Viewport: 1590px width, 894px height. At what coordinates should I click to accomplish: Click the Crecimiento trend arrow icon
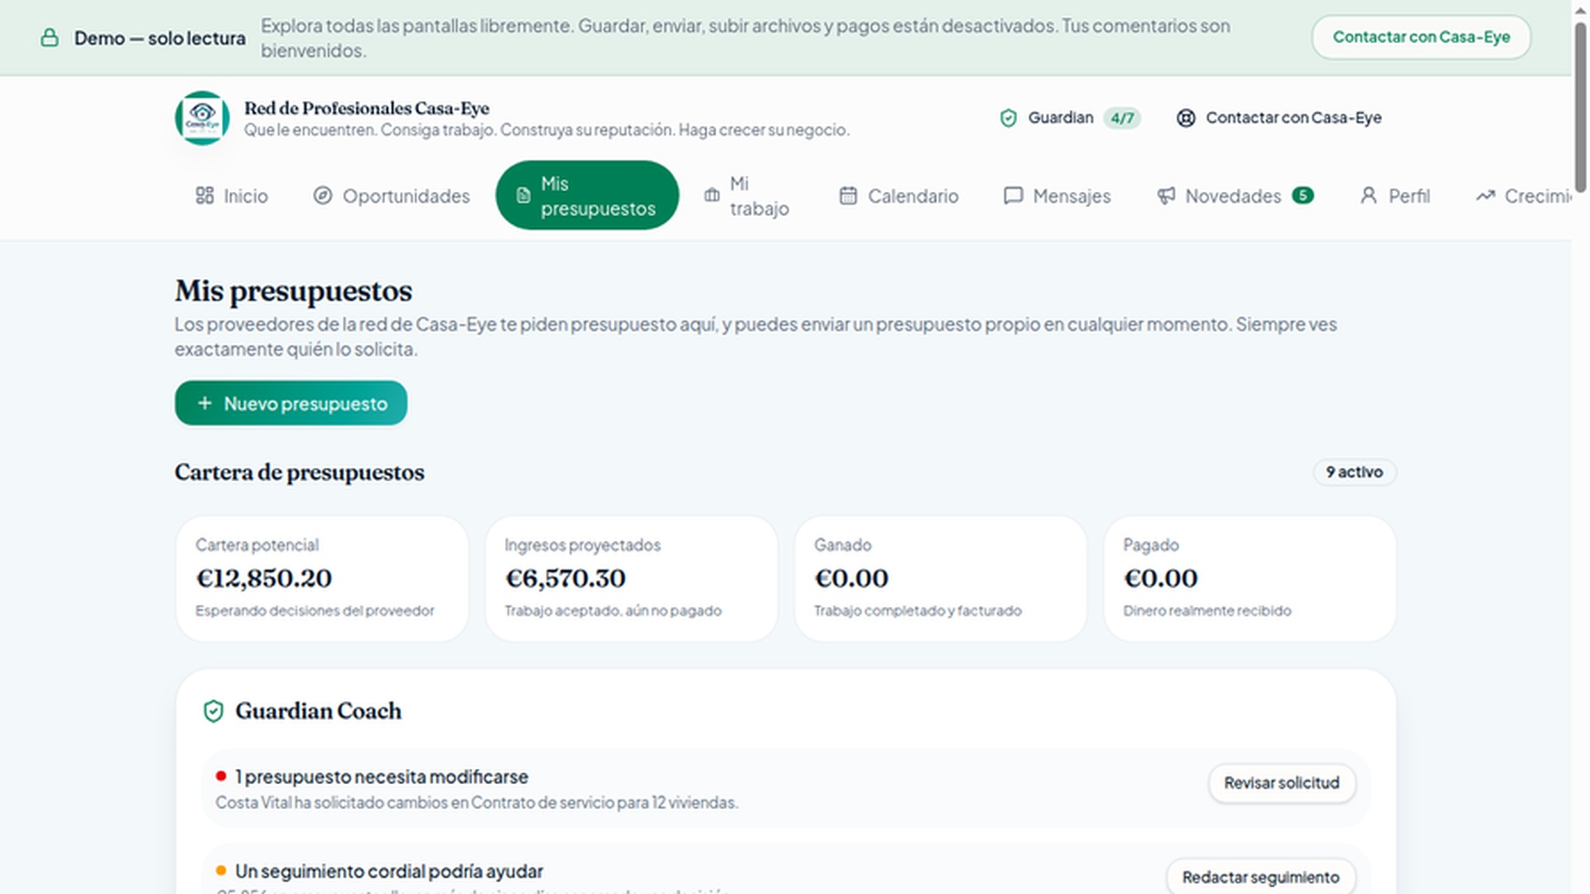click(x=1485, y=195)
